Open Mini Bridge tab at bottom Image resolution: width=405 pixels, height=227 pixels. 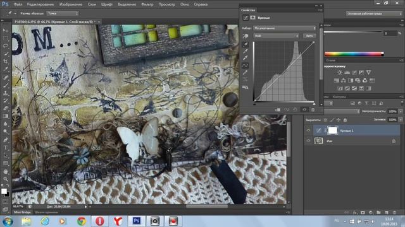(23, 212)
